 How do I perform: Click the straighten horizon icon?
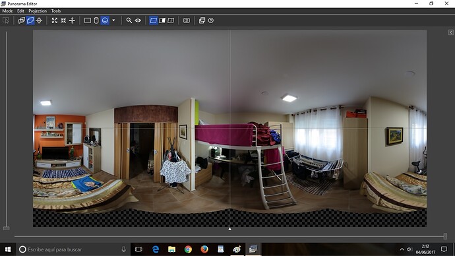[x=72, y=20]
